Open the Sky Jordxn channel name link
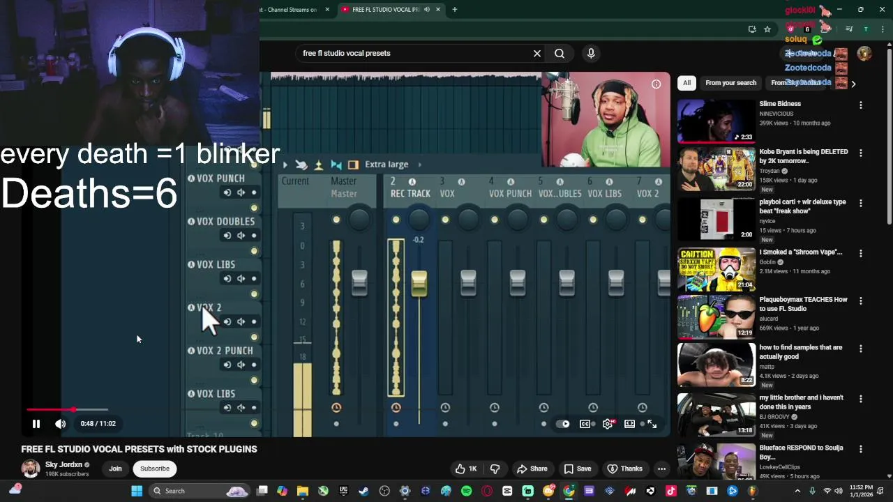This screenshot has width=893, height=502. coord(63,464)
